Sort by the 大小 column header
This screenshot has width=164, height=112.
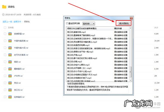[156, 28]
